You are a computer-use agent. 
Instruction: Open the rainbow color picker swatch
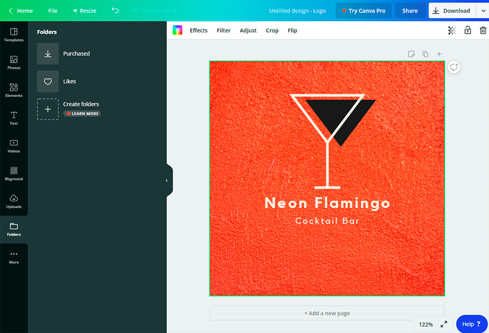[x=177, y=30]
